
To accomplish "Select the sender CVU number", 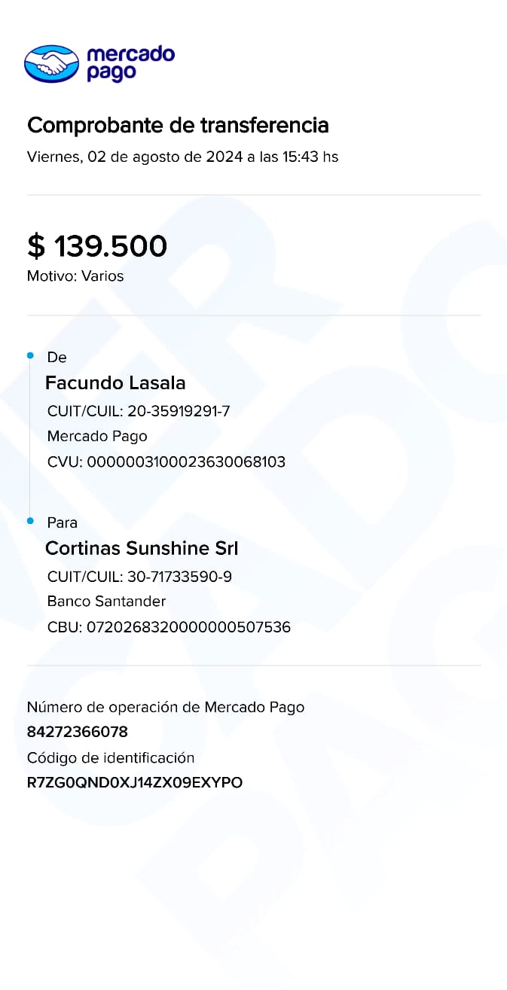I will point(166,462).
